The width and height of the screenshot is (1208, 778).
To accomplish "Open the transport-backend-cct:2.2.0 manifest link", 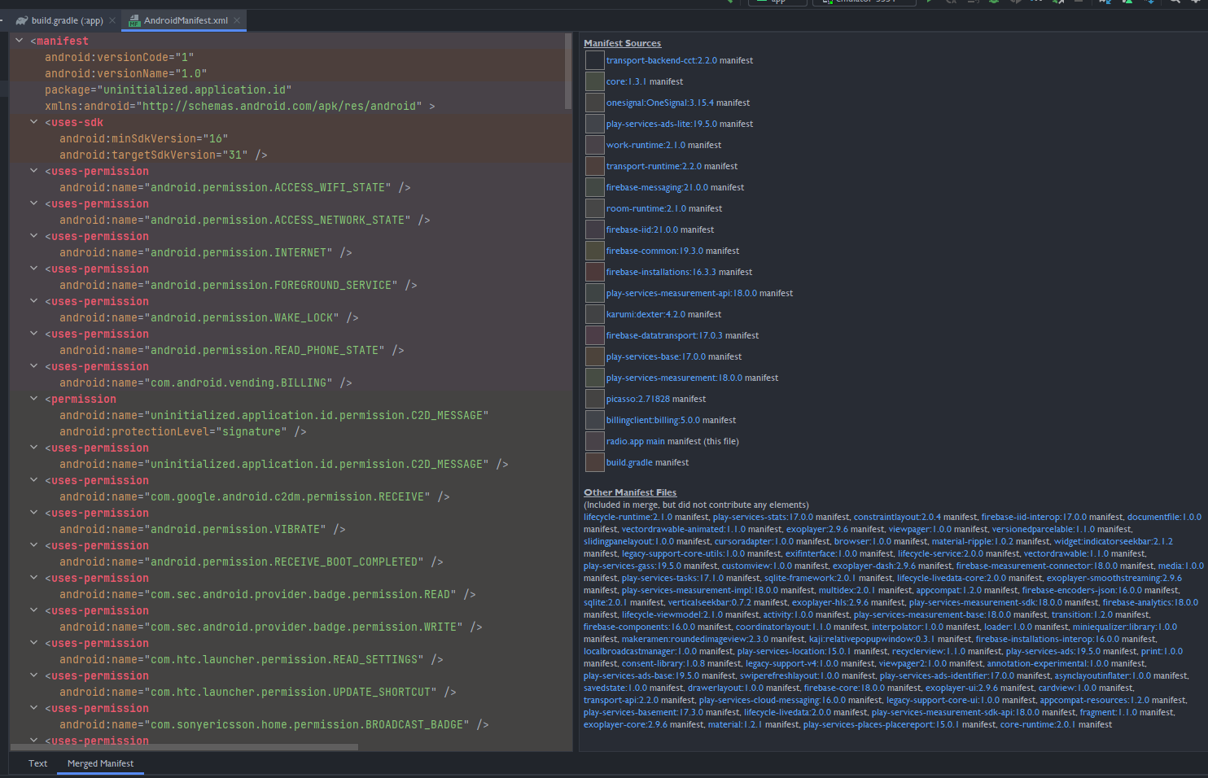I will click(662, 60).
